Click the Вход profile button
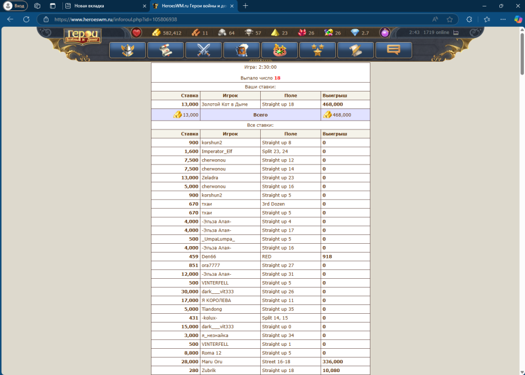This screenshot has height=375, width=525. 15,6
